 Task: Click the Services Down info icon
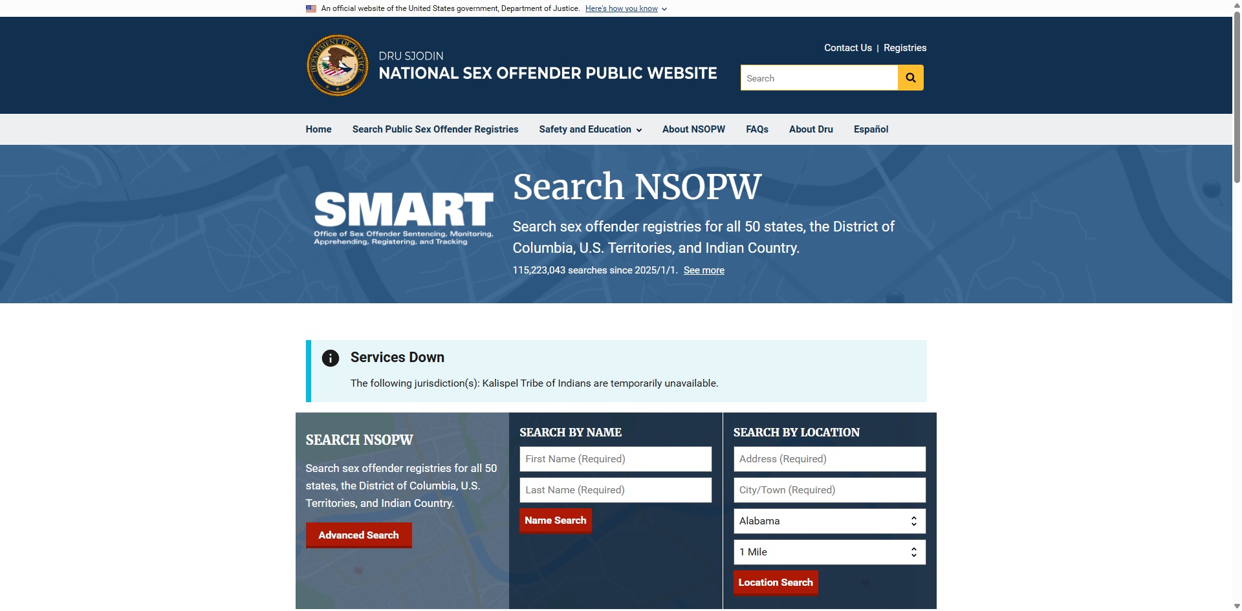[331, 358]
